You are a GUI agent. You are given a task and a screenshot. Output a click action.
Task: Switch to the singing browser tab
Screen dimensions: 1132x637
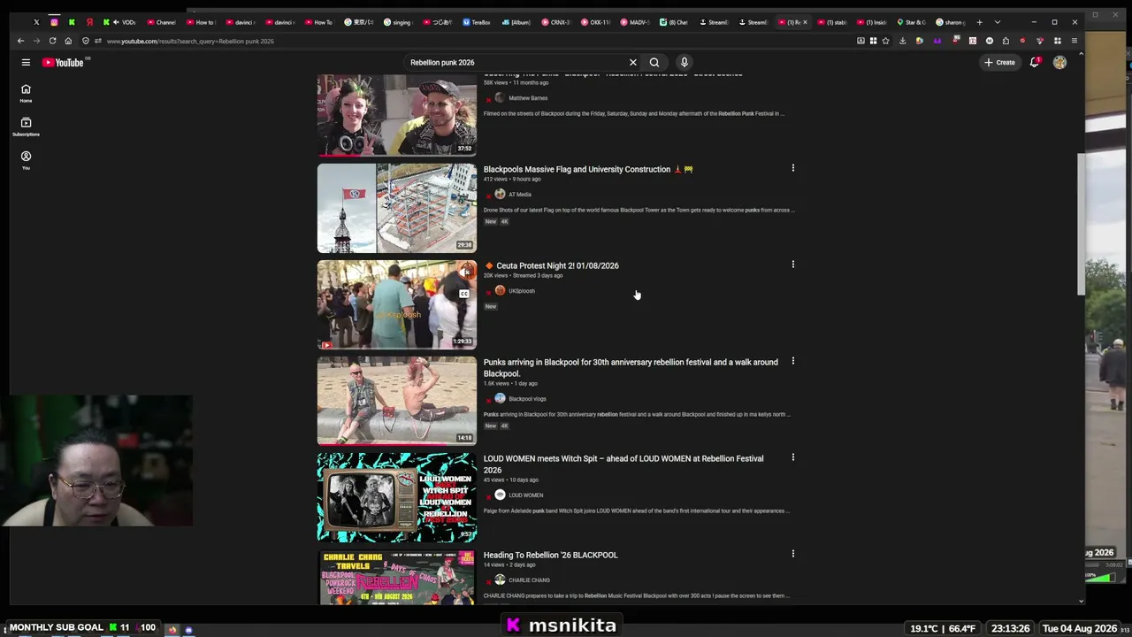click(x=398, y=22)
